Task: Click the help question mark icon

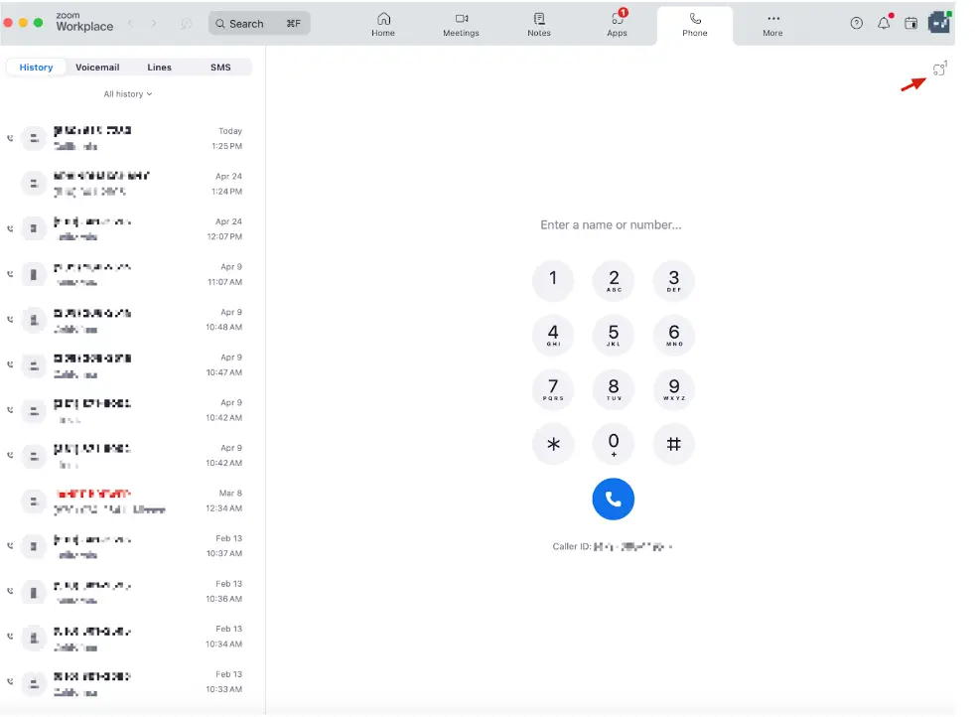Action: pos(856,22)
